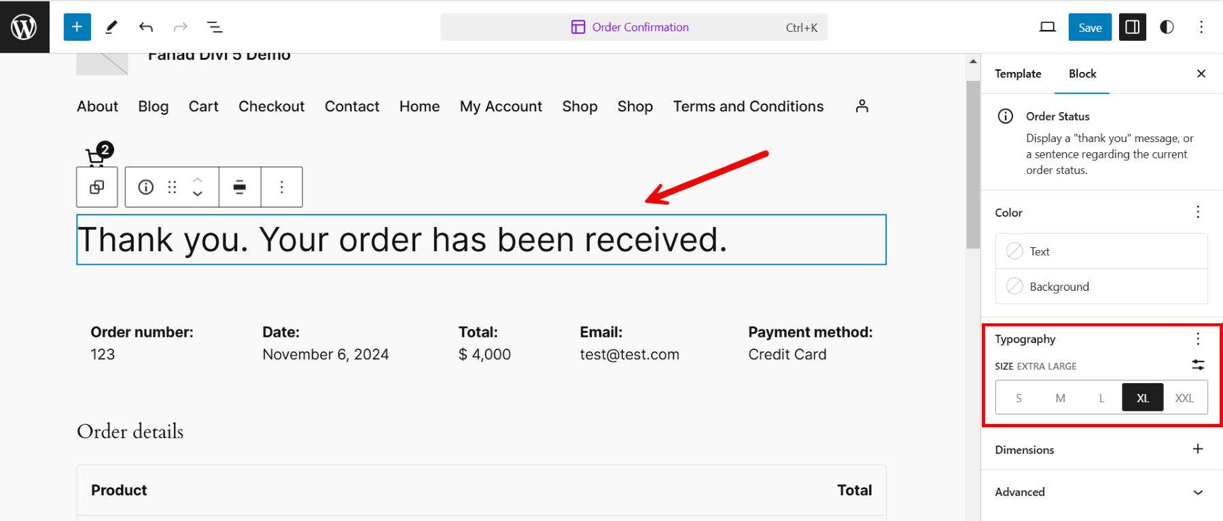
Task: Switch to the Template tab
Action: (x=1018, y=74)
